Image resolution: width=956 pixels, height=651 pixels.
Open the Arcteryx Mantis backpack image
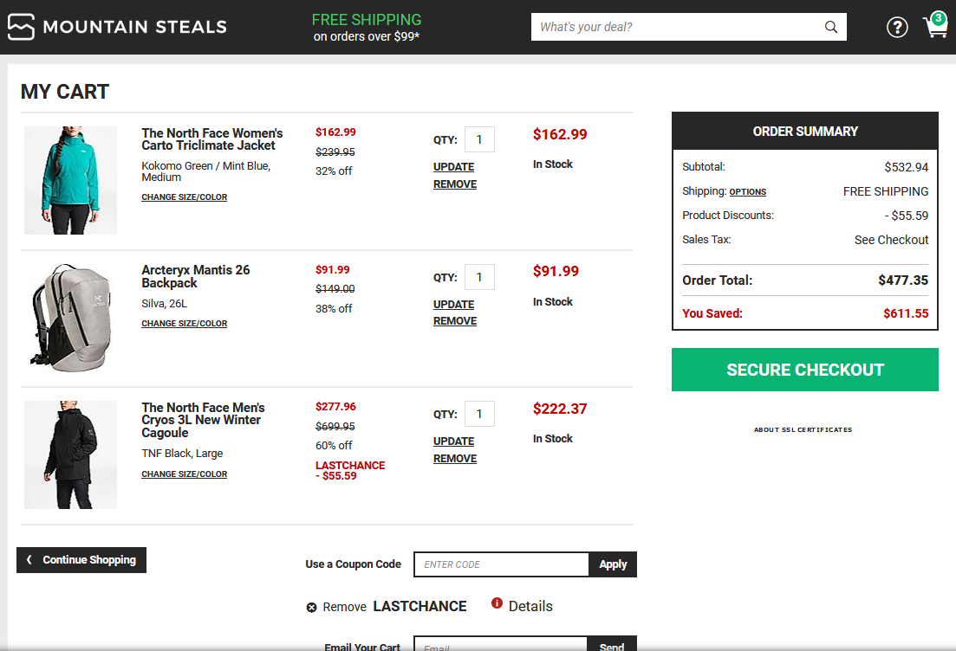tap(70, 318)
